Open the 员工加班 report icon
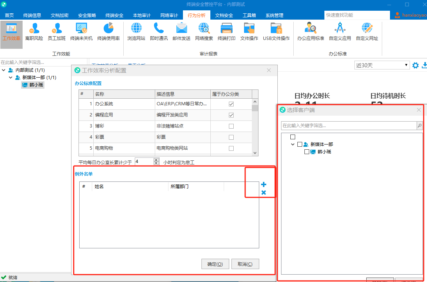427x282 pixels. (x=57, y=32)
